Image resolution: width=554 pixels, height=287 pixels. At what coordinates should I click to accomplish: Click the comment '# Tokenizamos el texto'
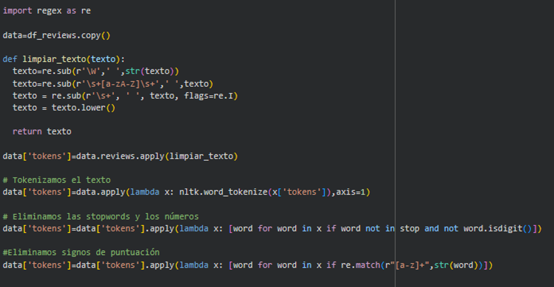(56, 180)
